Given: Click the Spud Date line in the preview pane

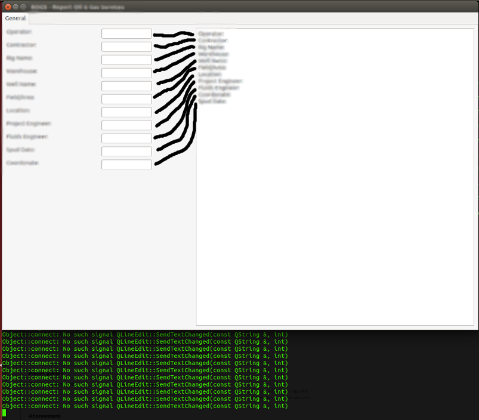Looking at the screenshot, I should point(212,101).
